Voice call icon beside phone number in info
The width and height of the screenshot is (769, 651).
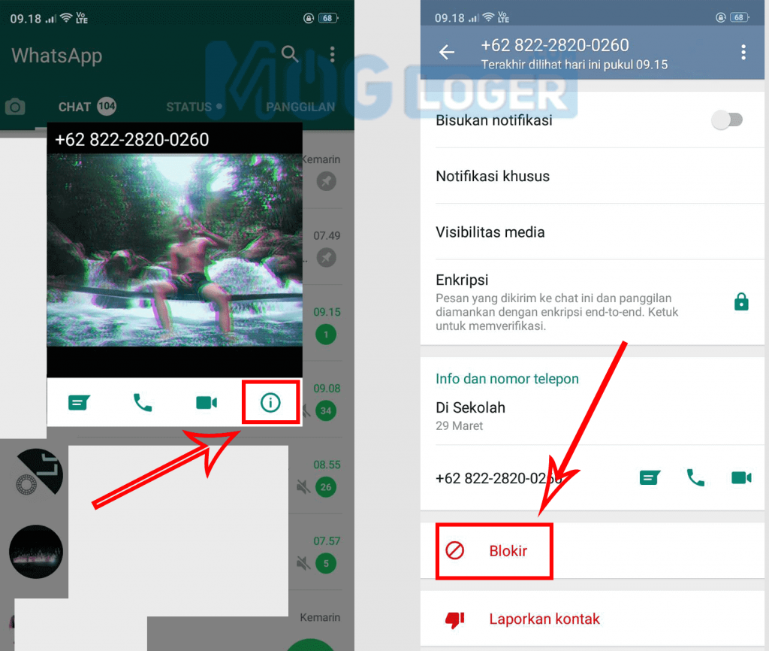coord(695,477)
